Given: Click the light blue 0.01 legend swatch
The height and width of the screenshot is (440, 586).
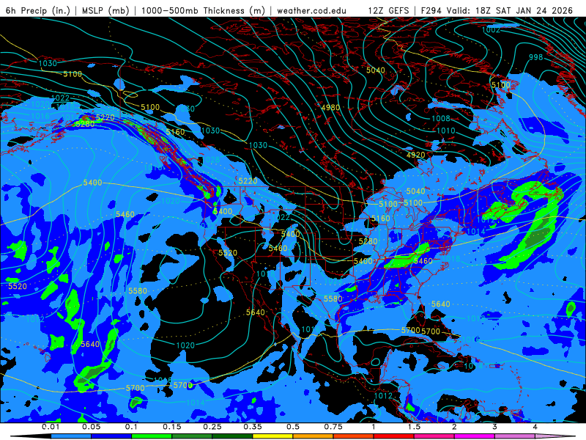Looking at the screenshot, I should pos(71,436).
